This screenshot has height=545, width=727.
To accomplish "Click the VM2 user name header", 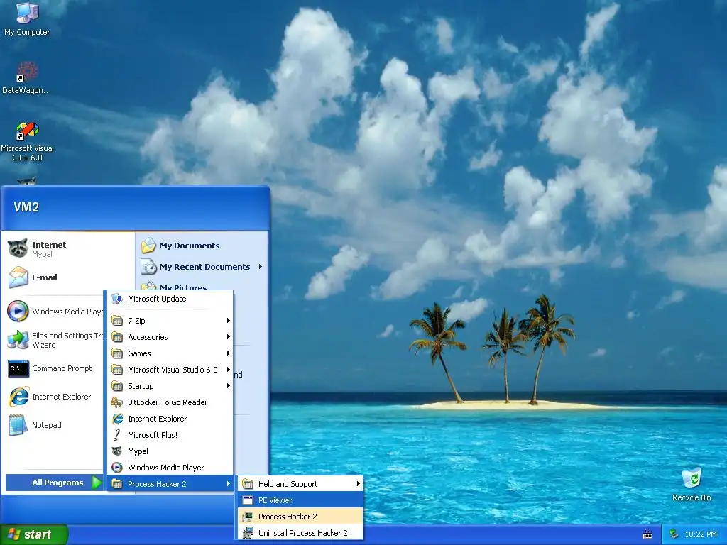I will click(x=26, y=207).
